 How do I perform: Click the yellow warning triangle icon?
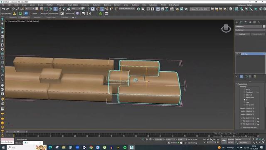point(15,13)
